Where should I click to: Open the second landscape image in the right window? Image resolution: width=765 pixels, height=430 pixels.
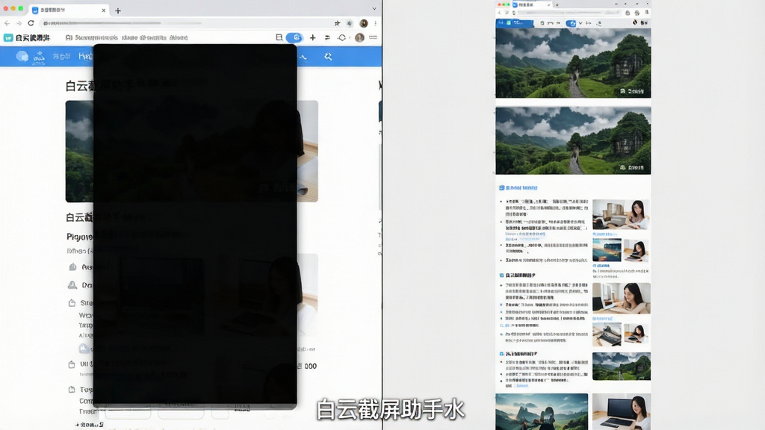[x=573, y=140]
